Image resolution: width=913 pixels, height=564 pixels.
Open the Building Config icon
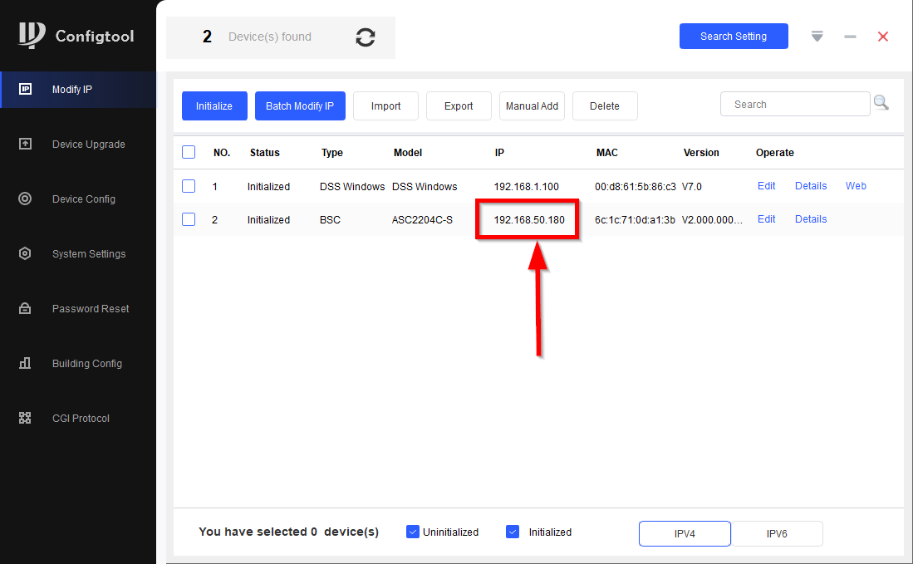tap(25, 363)
